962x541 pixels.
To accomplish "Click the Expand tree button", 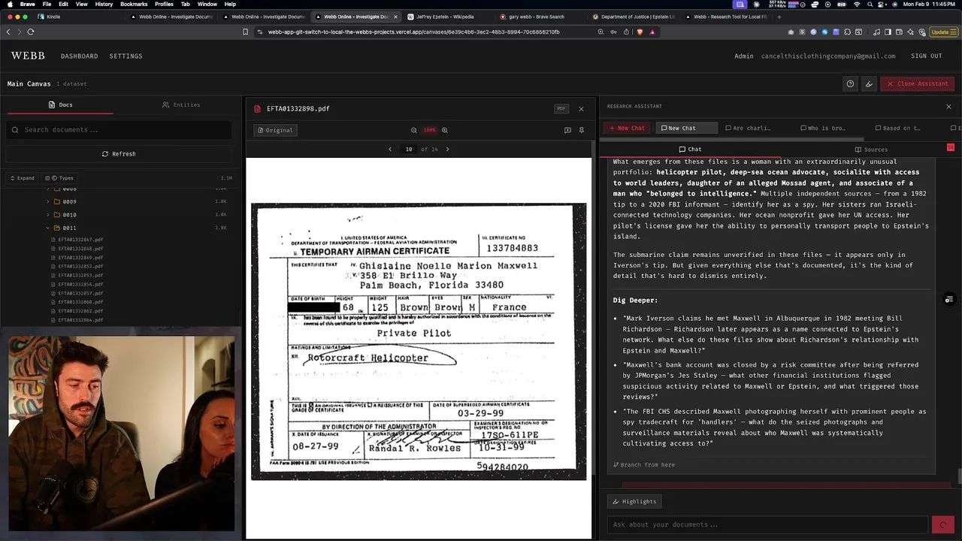I will pos(22,178).
